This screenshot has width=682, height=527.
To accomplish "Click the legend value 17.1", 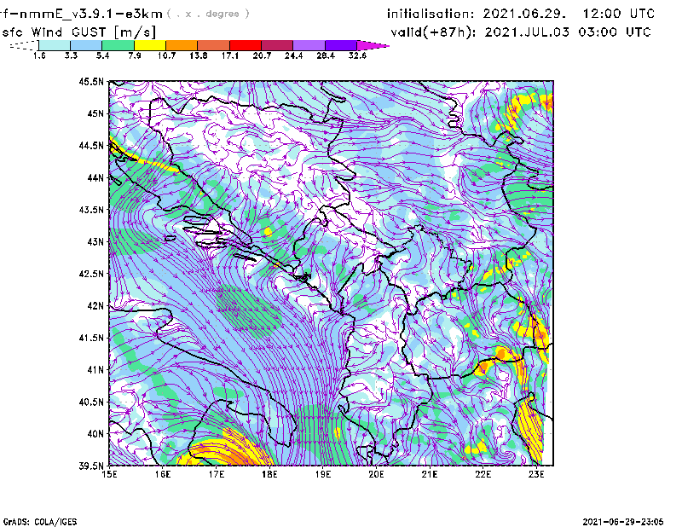I will 229,55.
